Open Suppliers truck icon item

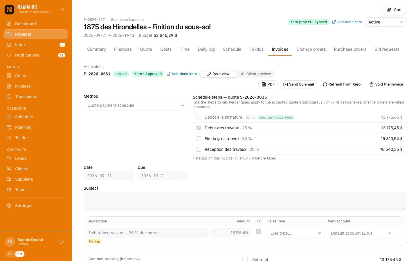(36, 179)
